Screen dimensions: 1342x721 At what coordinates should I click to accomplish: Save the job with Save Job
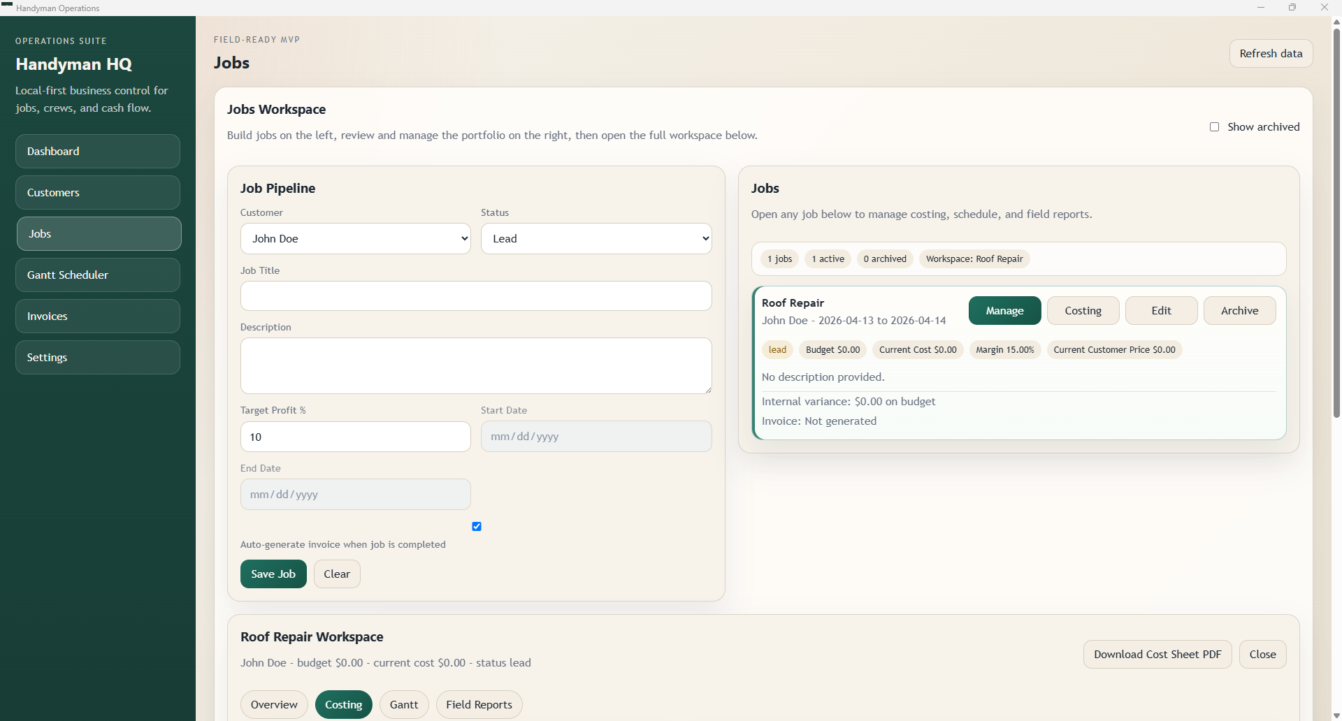coord(273,574)
